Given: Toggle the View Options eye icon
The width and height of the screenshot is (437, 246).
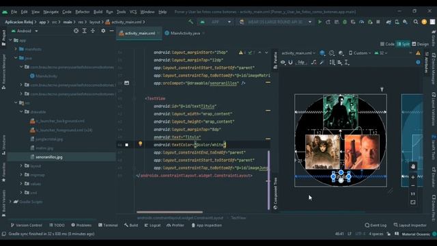Looking at the screenshot, I should 283,62.
